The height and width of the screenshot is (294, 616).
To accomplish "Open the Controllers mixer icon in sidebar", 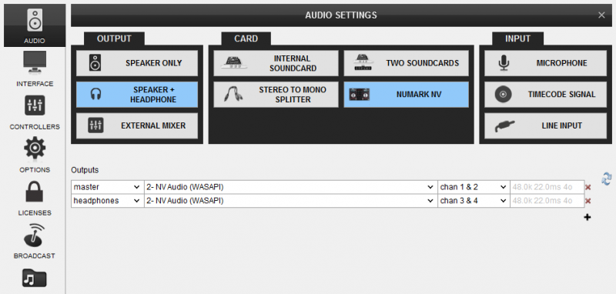I will click(35, 105).
